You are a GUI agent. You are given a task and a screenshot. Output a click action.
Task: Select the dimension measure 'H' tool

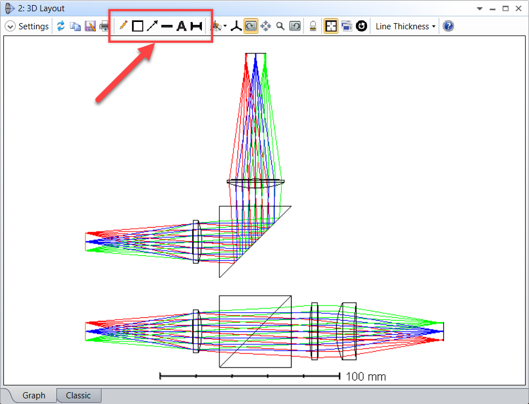tap(196, 26)
